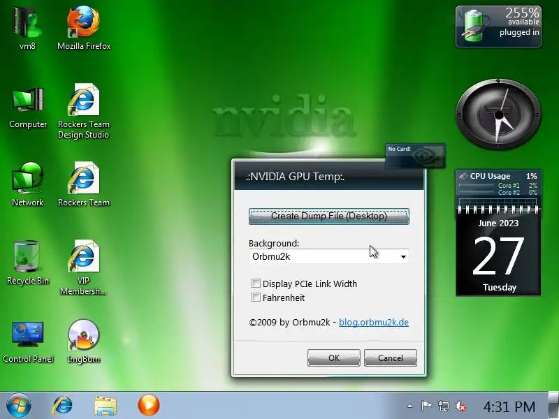The width and height of the screenshot is (559, 419).
Task: Click Create Dump File (Desktop) button
Action: tap(328, 216)
